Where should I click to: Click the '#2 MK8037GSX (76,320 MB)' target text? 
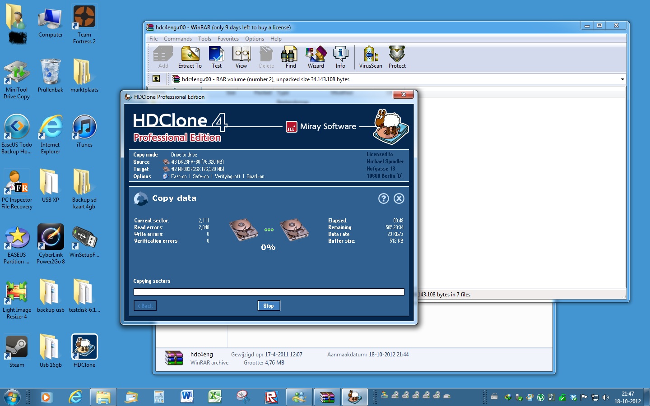click(198, 169)
